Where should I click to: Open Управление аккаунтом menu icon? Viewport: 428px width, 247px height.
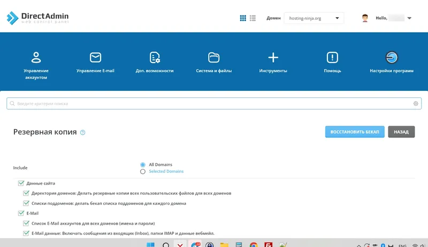(x=36, y=58)
